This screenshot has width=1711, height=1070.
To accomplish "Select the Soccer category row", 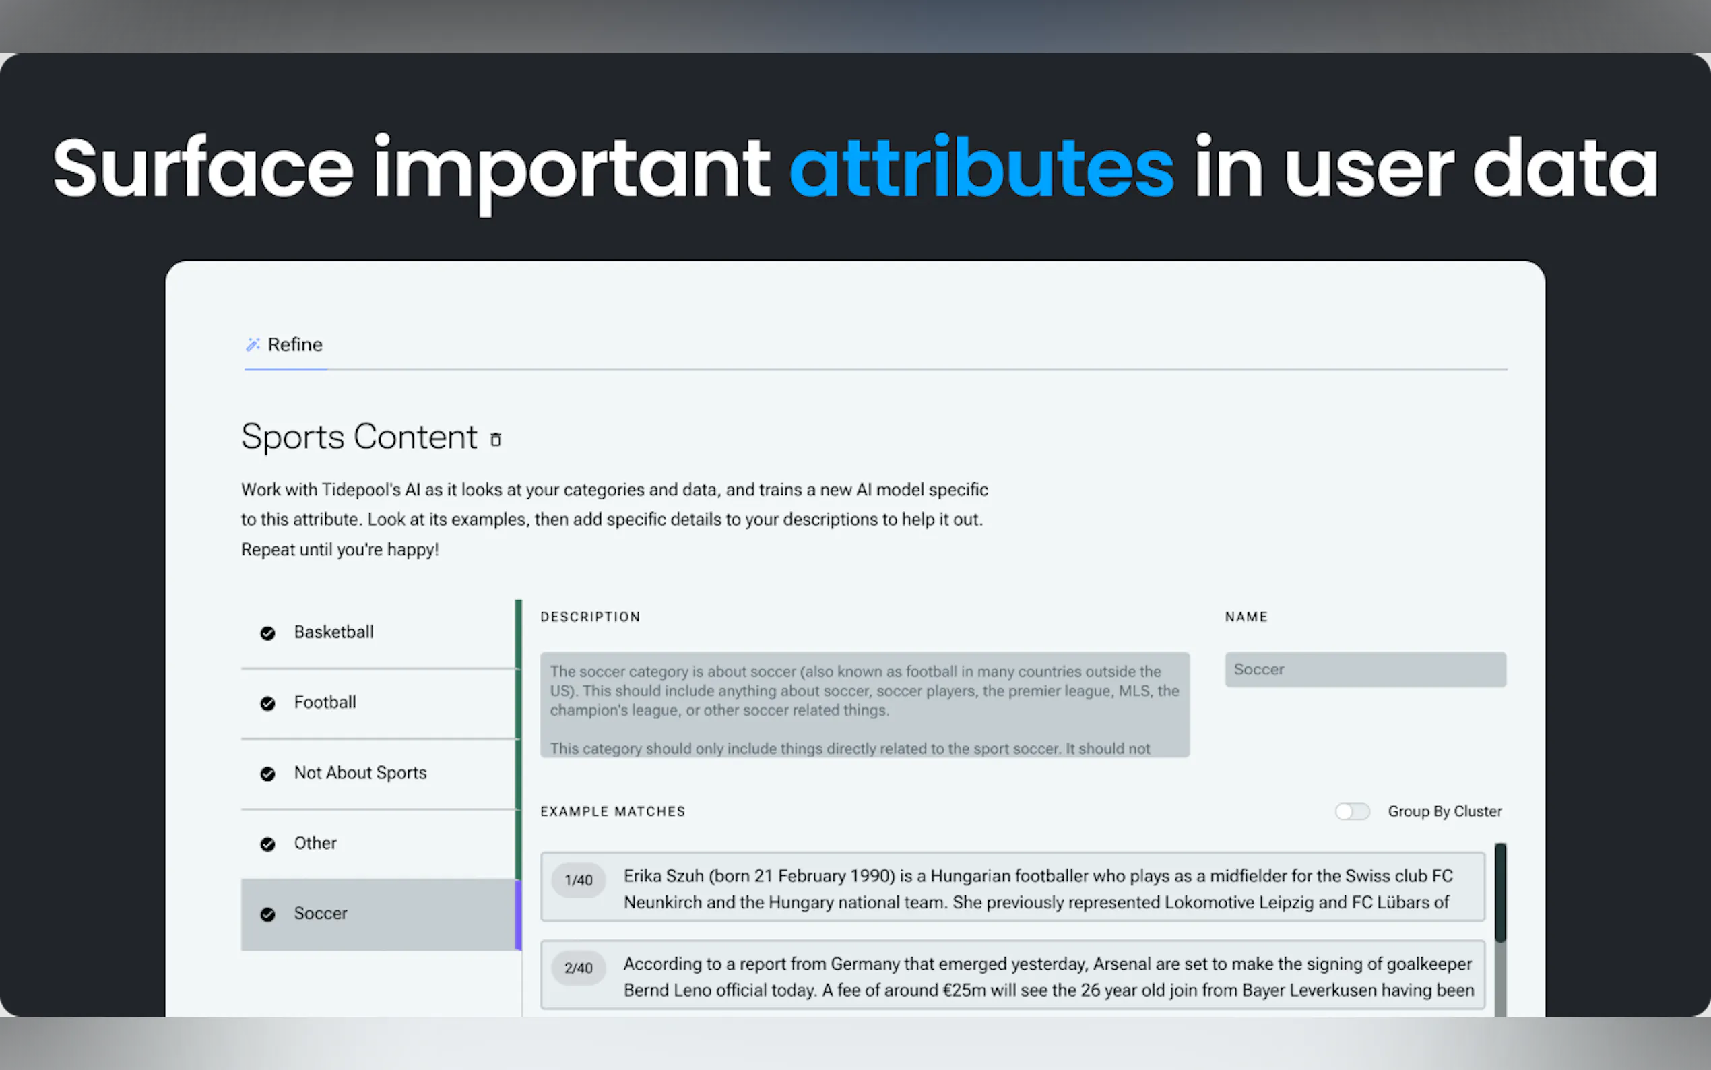I will tap(379, 914).
